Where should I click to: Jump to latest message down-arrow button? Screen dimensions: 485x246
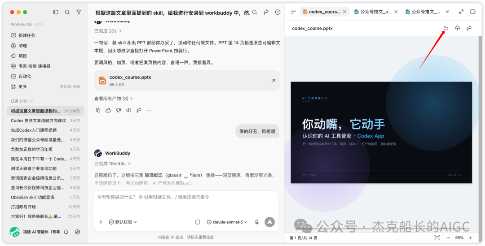tap(186, 177)
